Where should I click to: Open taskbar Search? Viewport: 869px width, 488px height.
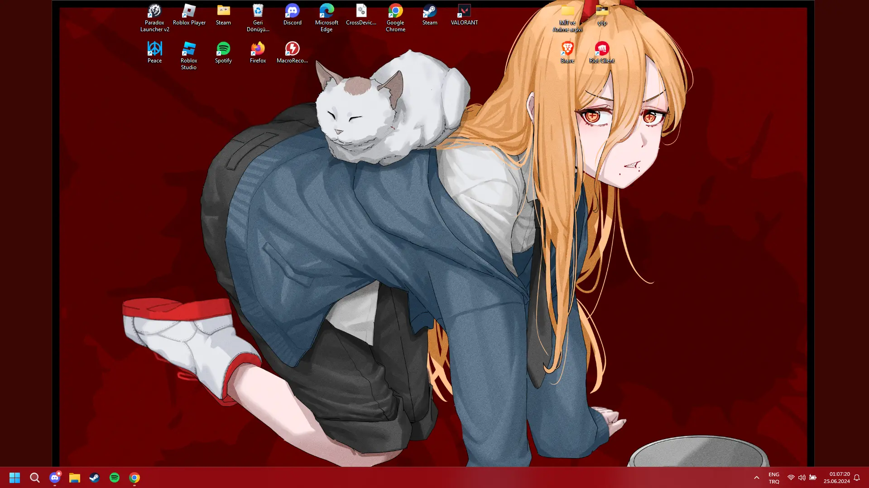click(34, 478)
